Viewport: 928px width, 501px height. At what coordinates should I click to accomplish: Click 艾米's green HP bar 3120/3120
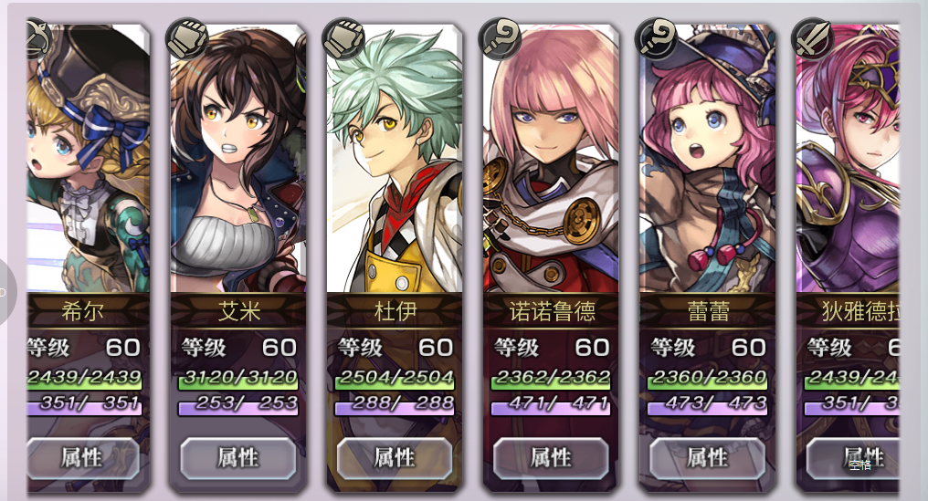tap(237, 379)
